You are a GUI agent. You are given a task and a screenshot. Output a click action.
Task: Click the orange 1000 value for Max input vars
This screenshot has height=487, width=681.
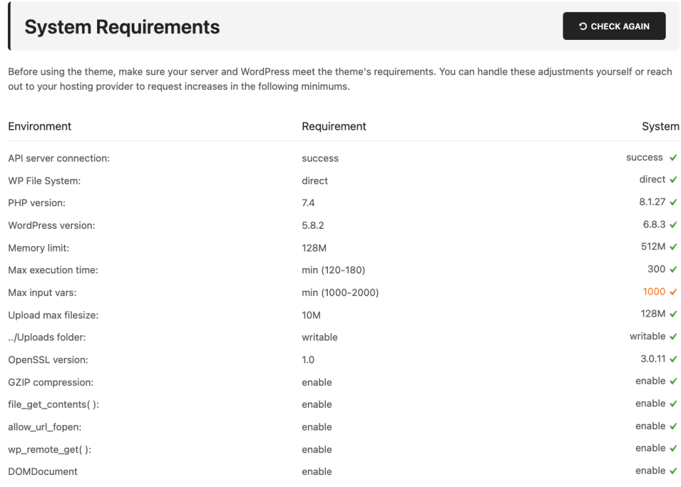[x=654, y=292]
